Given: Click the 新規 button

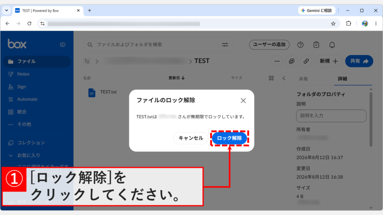Looking at the screenshot, I should pyautogui.click(x=329, y=61).
